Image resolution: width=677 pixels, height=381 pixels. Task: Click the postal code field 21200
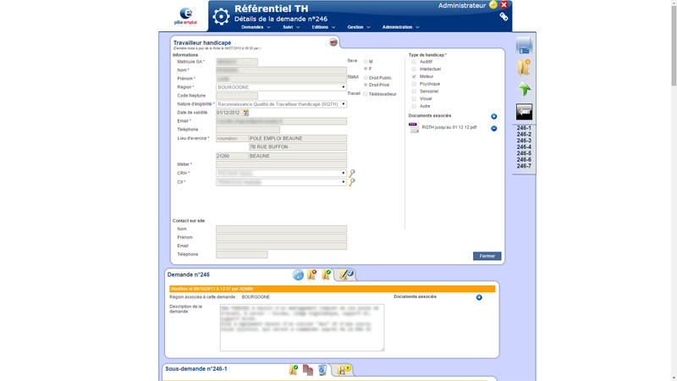232,157
